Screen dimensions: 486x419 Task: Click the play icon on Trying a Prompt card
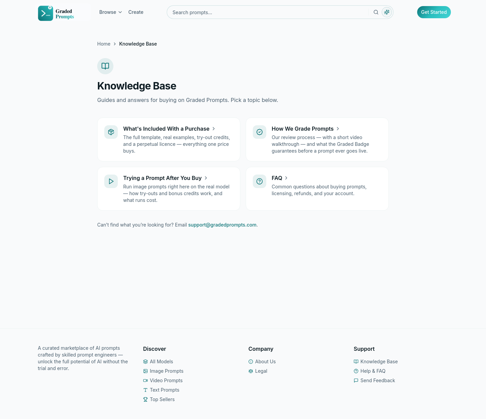click(111, 181)
